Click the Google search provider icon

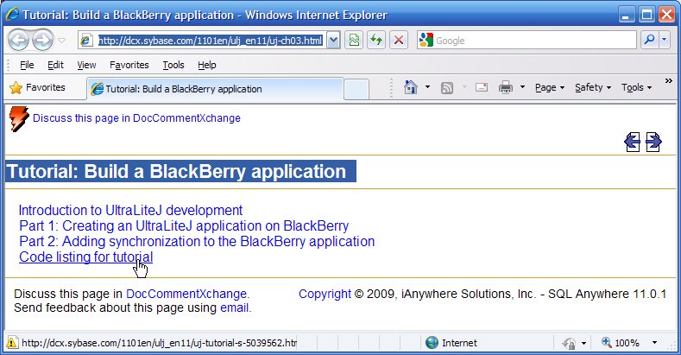(426, 40)
